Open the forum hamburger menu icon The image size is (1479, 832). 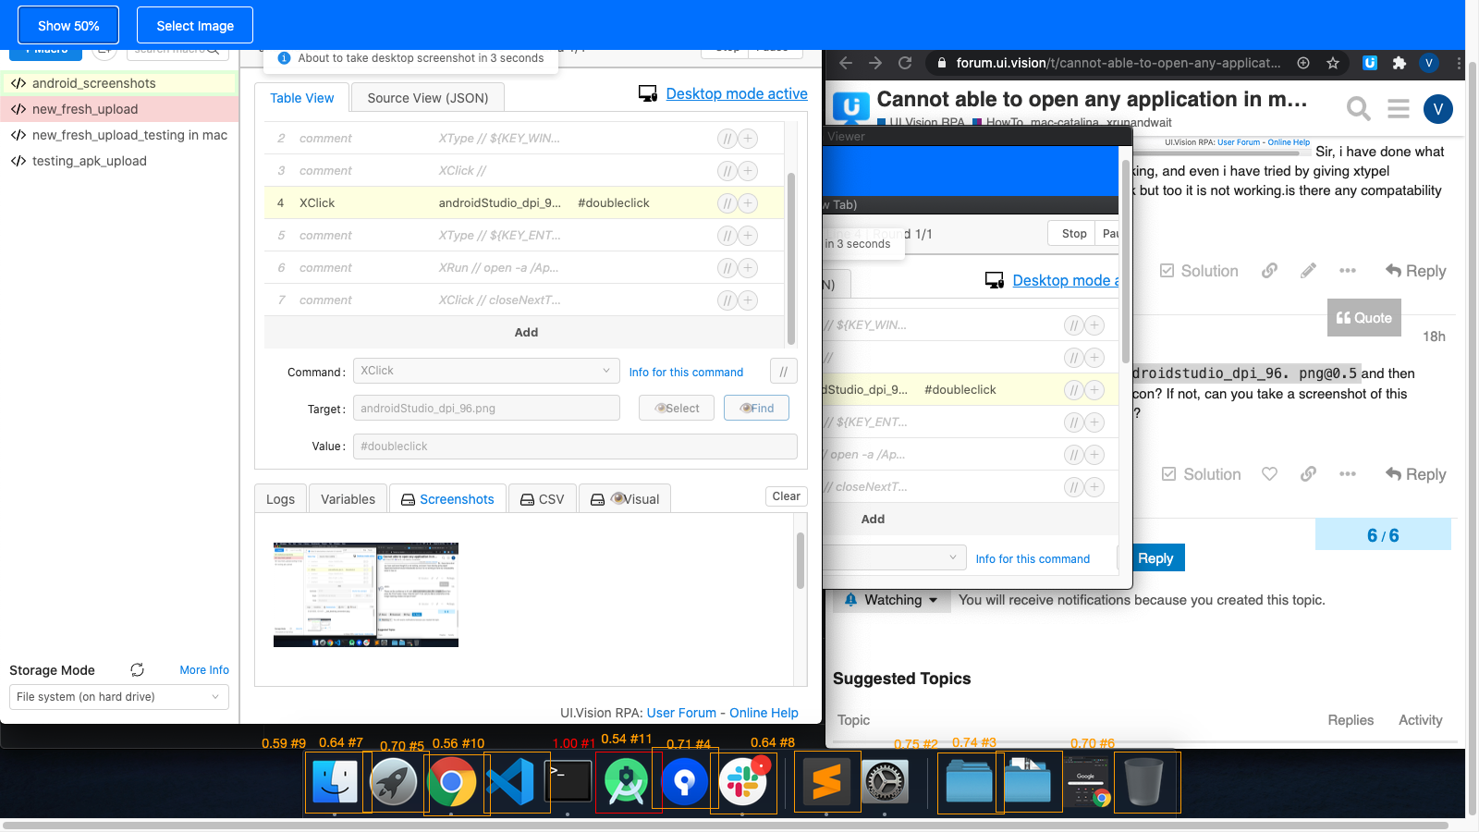1398,109
